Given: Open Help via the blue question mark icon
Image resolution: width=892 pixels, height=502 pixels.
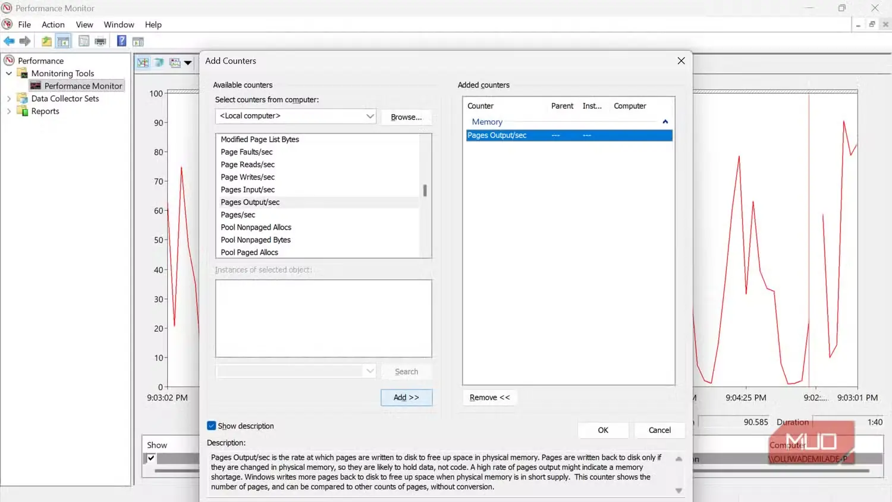Looking at the screenshot, I should click(121, 41).
